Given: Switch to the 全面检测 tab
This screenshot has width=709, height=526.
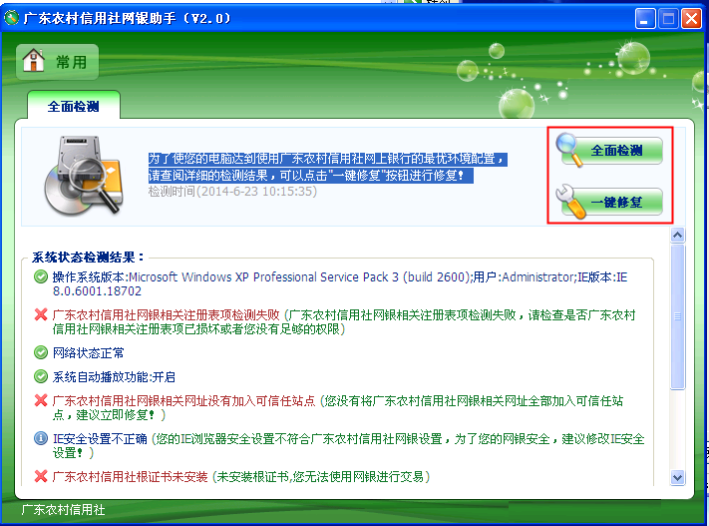Looking at the screenshot, I should [x=74, y=107].
